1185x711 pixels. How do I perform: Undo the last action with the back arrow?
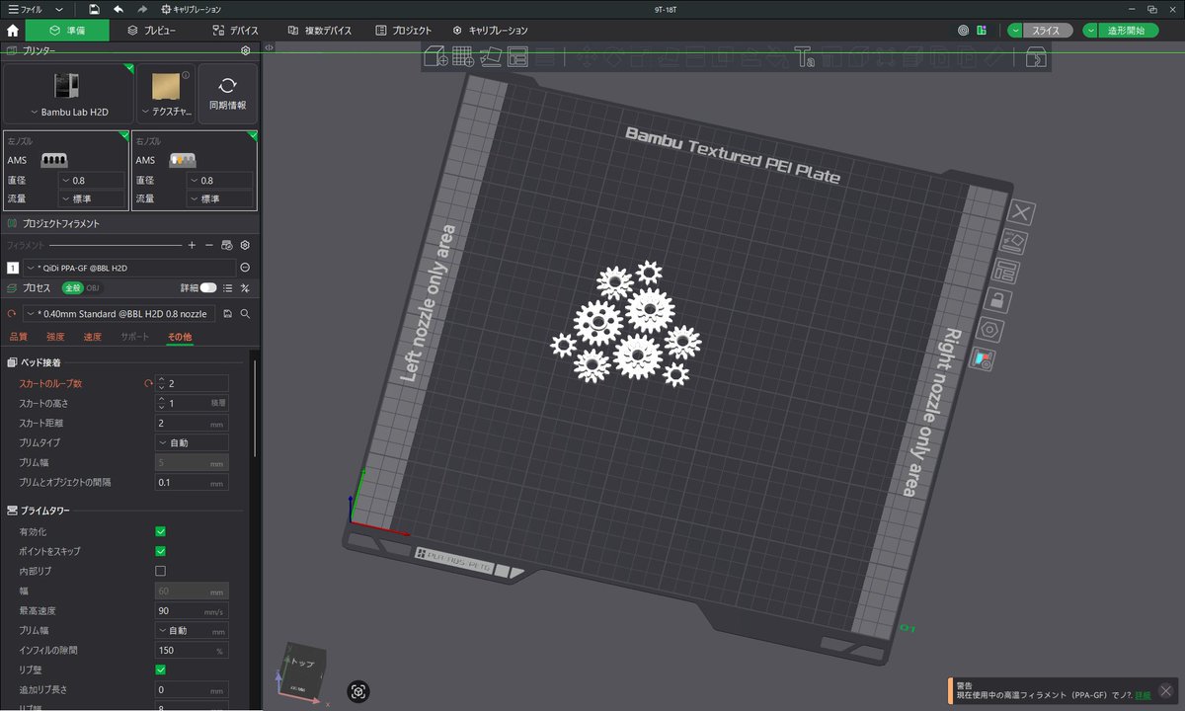point(118,9)
